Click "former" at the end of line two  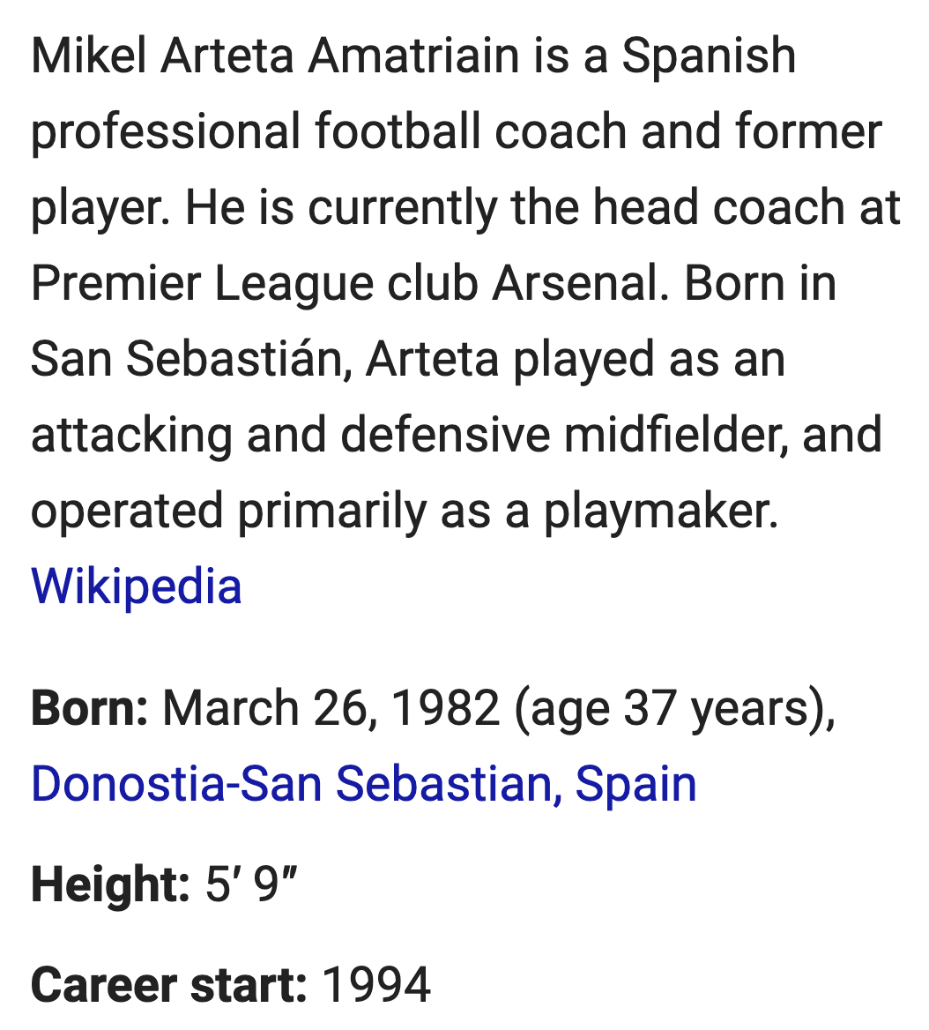pos(809,131)
